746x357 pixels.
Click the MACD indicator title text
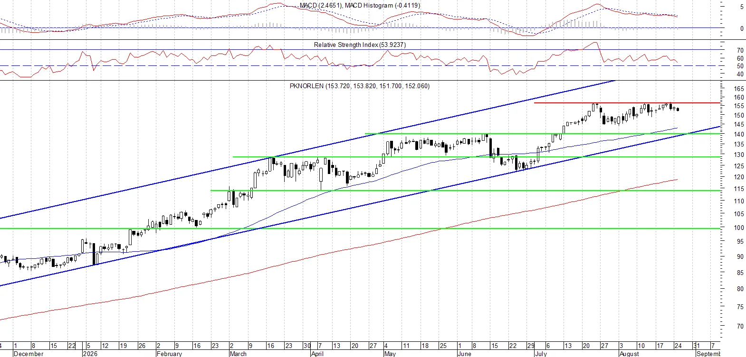[360, 5]
